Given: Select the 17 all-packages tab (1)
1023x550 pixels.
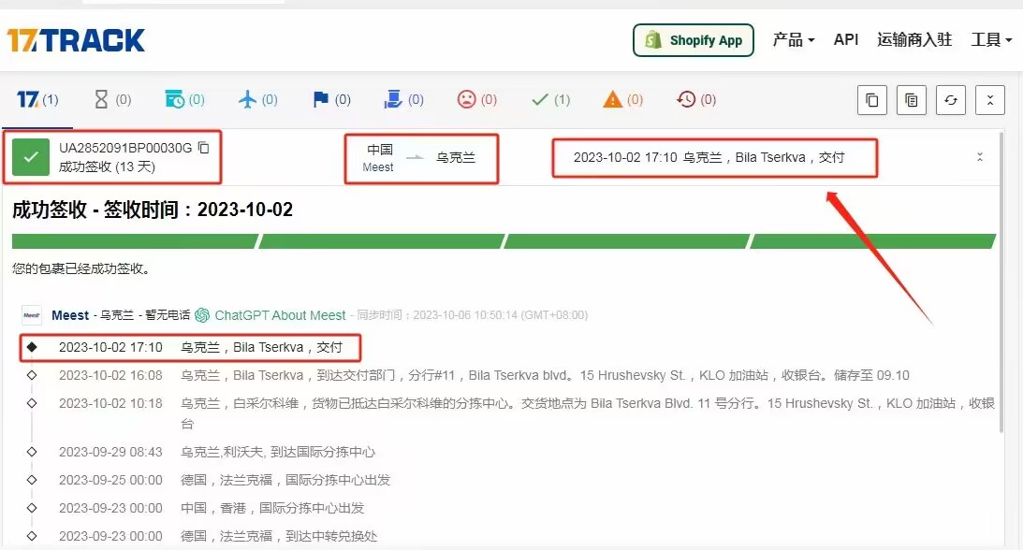Looking at the screenshot, I should 37,100.
